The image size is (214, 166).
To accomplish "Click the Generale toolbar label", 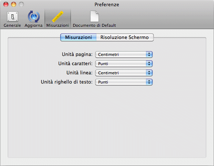I will pos(12,25).
